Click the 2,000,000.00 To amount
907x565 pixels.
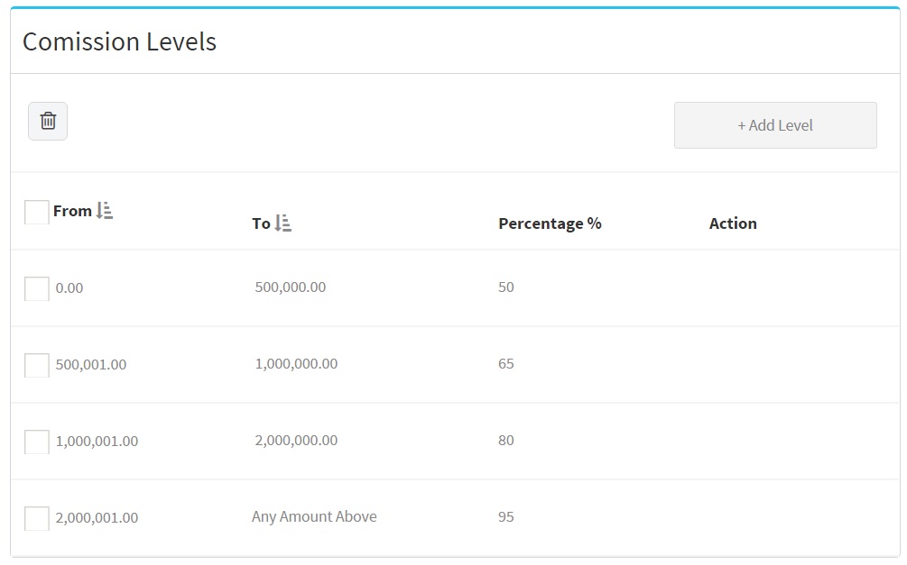click(x=296, y=441)
